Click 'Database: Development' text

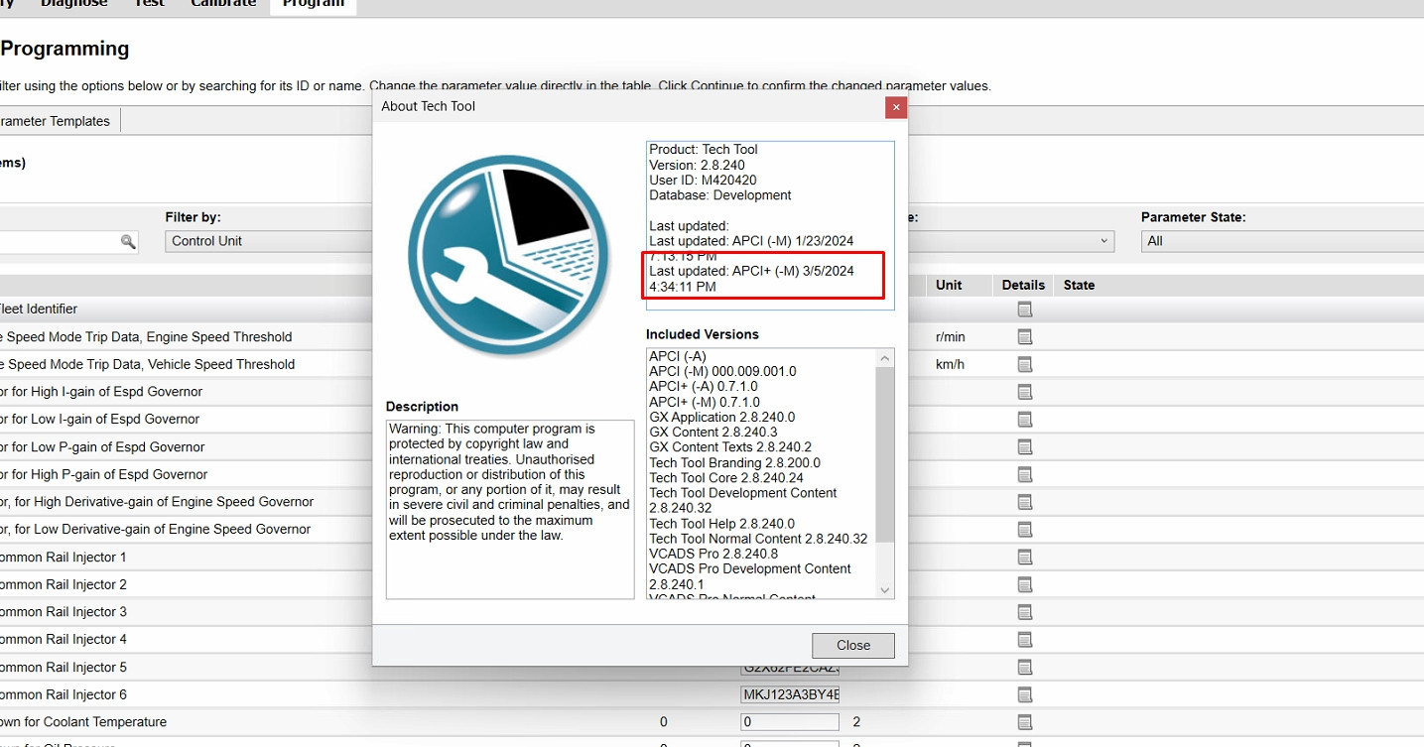(720, 195)
